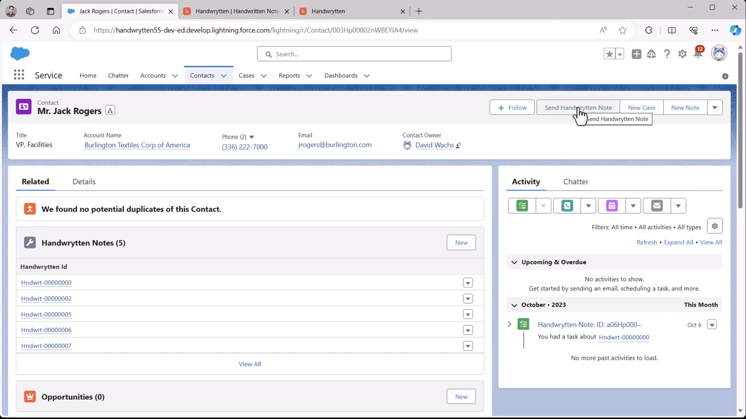Click the Send Handwrytten Note button
This screenshot has height=419, width=746.
point(578,108)
